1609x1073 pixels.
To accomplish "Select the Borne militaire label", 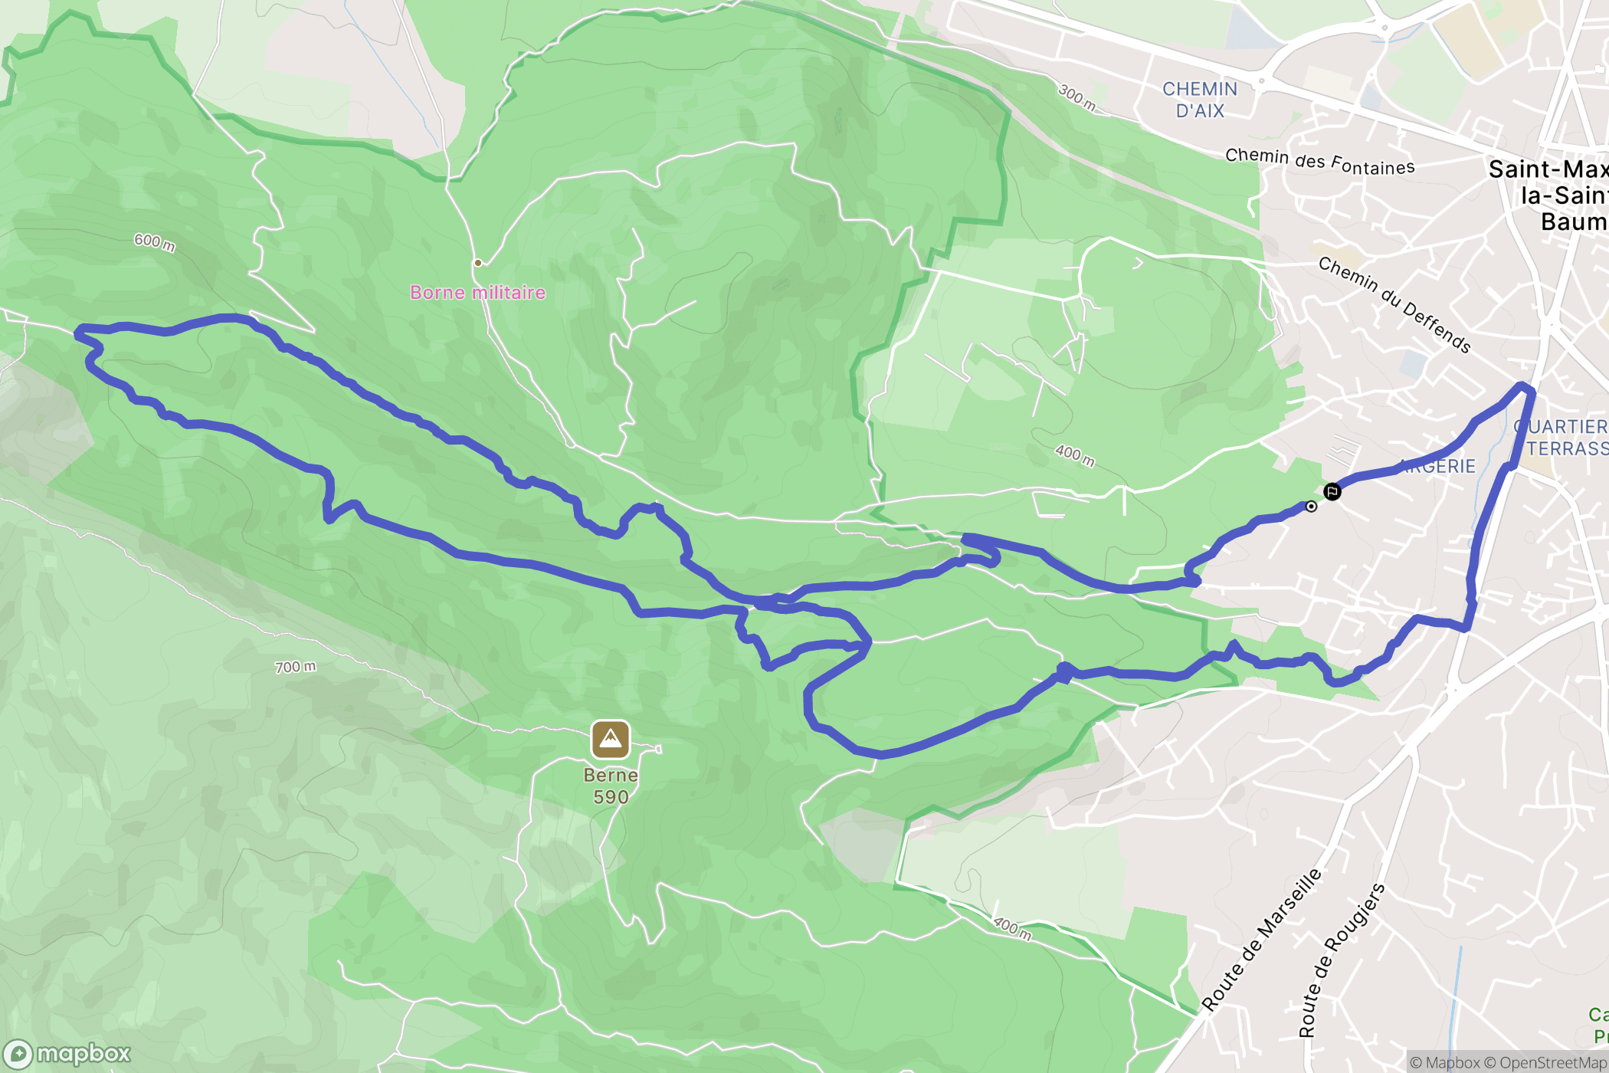I will point(478,292).
